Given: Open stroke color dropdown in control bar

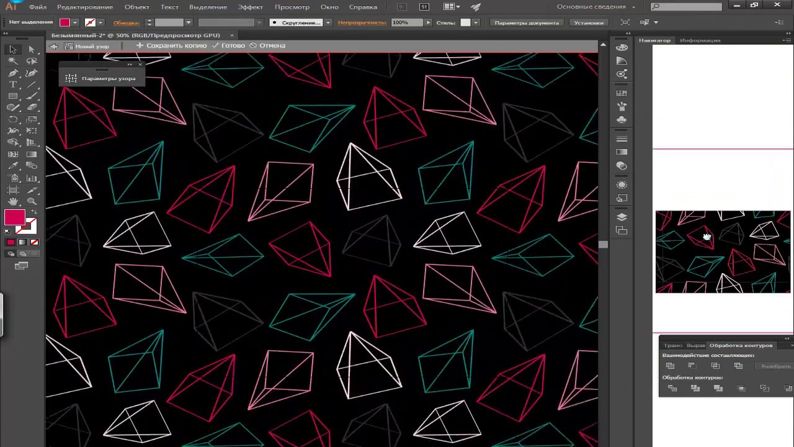Looking at the screenshot, I should (100, 22).
